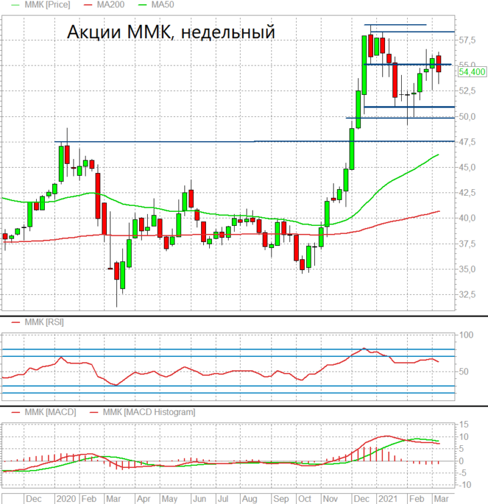The height and width of the screenshot is (504, 488).
Task: Click the RSI axis label 50
Action: [464, 372]
